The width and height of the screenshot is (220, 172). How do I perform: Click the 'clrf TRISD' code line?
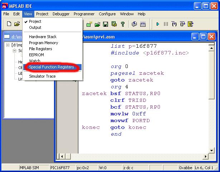click(x=128, y=100)
